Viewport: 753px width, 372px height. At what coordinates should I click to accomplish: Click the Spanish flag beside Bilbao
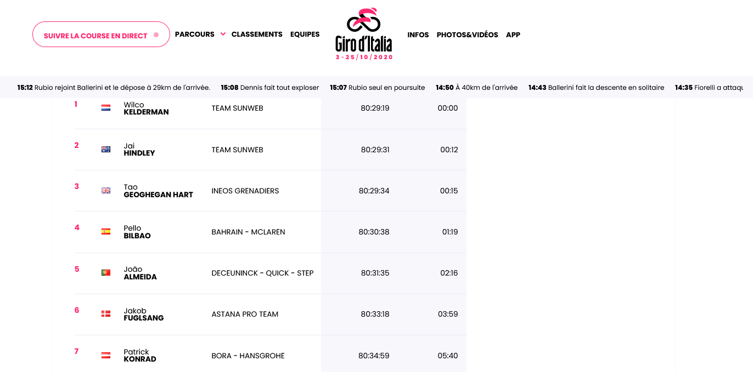click(106, 232)
